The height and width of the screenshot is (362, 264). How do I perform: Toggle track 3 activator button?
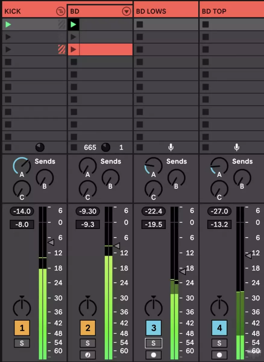(x=153, y=328)
